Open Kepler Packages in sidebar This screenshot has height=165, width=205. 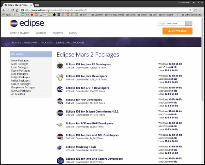point(20,71)
